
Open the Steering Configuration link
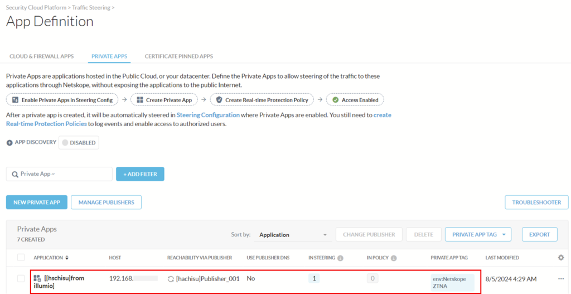(x=208, y=115)
